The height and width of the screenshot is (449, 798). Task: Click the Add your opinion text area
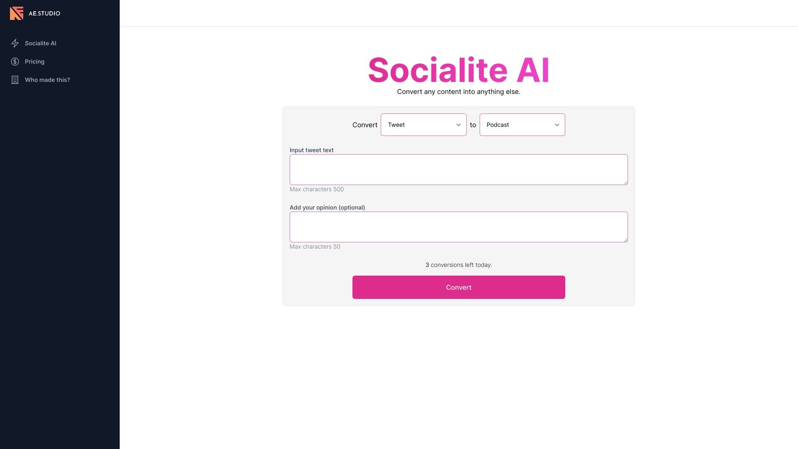coord(458,227)
